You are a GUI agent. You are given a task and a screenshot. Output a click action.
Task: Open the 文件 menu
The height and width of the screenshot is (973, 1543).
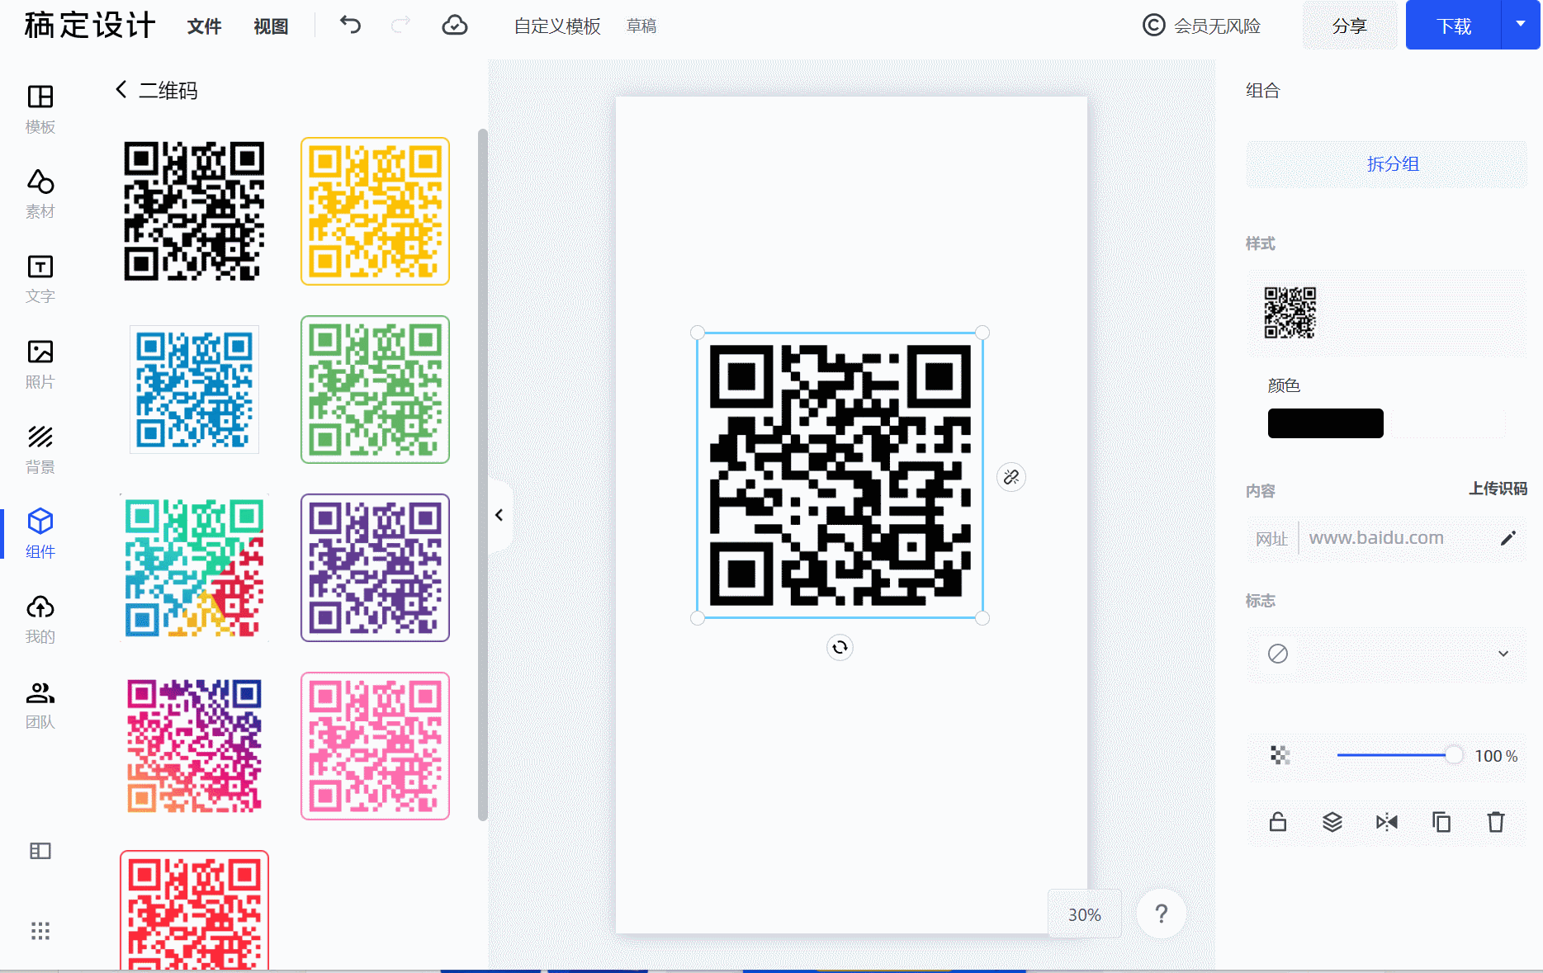click(x=204, y=26)
